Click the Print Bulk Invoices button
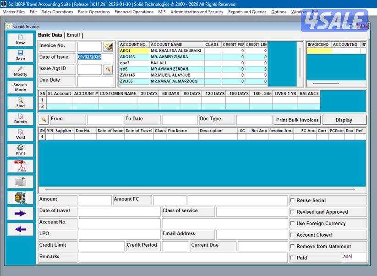Image resolution: width=377 pixels, height=276 pixels. pyautogui.click(x=297, y=120)
